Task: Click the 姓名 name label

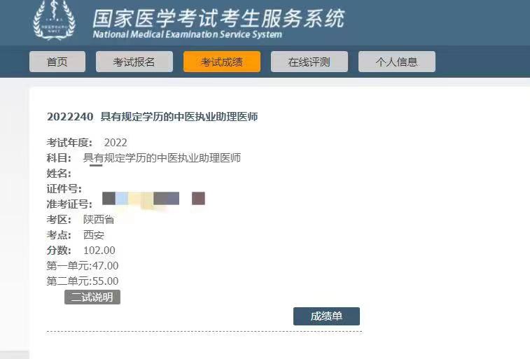Action: (59, 174)
